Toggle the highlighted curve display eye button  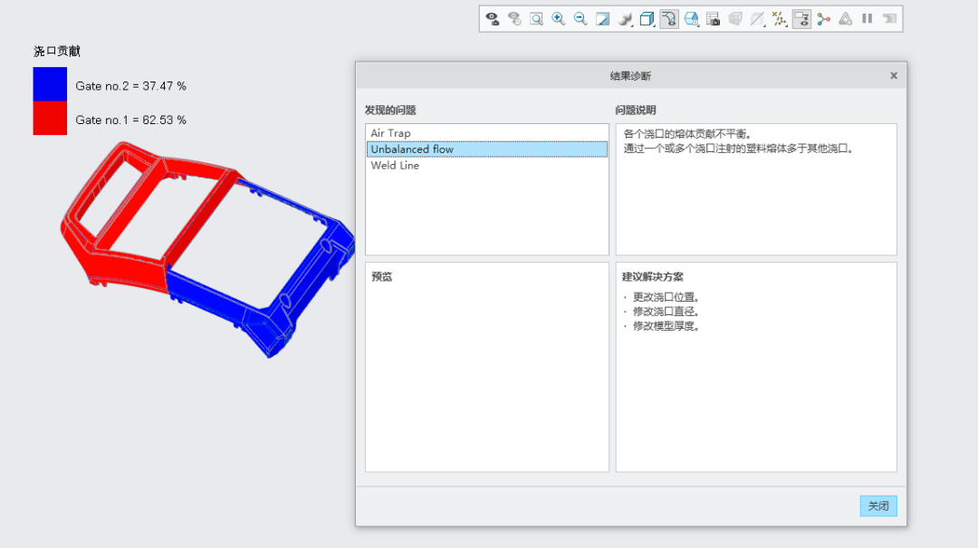(669, 19)
